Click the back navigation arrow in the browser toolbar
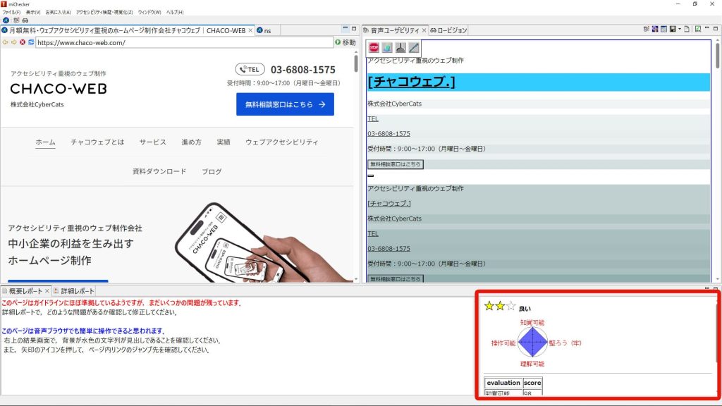Viewport: 722px width, 406px height. coord(6,42)
